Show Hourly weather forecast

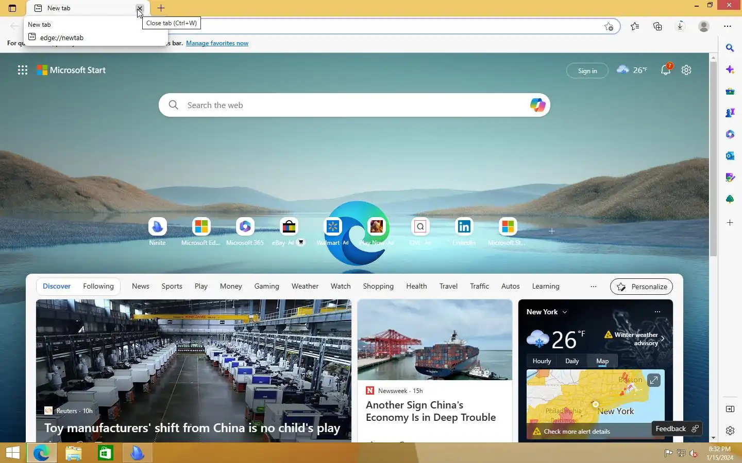tap(542, 361)
